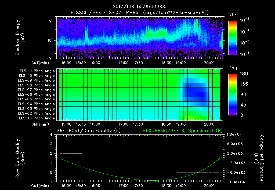Click the DEF label above the first color bar
Screen dimensions: 275x190
coord(233,15)
